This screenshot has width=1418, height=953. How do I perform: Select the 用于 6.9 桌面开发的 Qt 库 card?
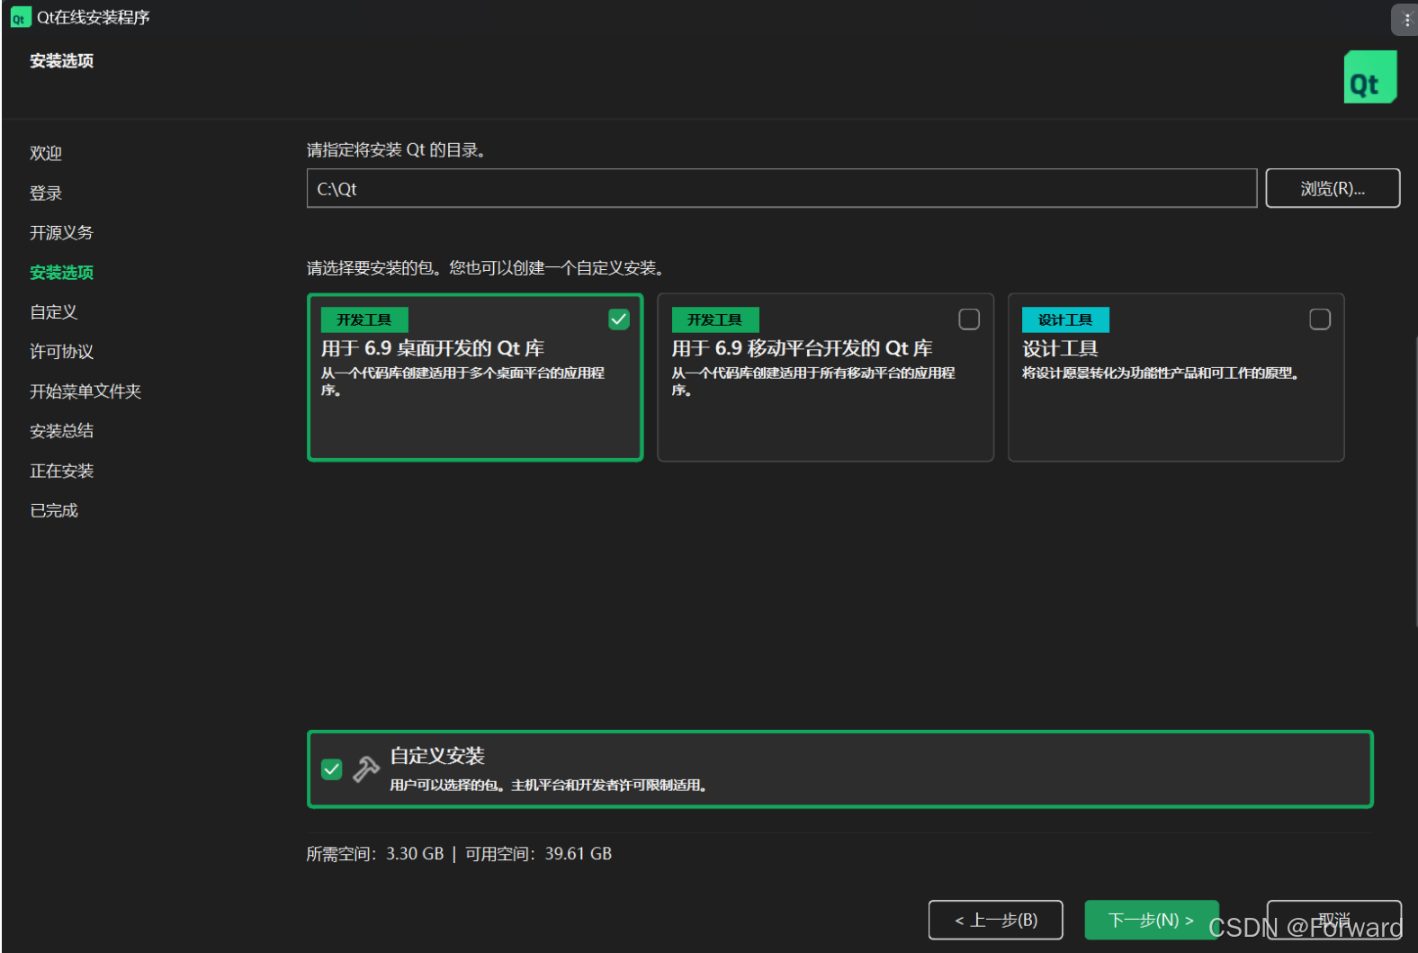coord(475,377)
